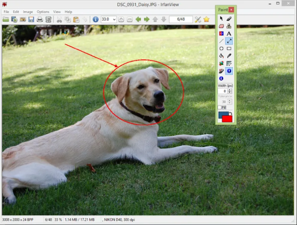This screenshot has width=297, height=225.
Task: Print the image via the printer icon
Action: (x=39, y=19)
